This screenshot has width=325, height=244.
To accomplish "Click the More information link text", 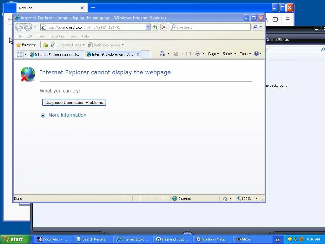I will [67, 115].
